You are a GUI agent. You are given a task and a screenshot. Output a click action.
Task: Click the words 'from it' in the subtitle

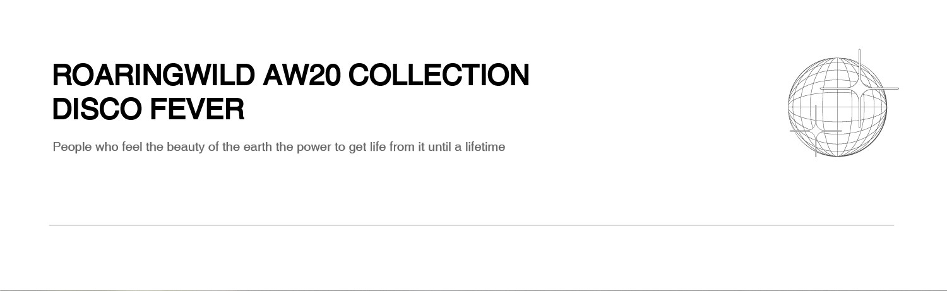click(x=408, y=147)
